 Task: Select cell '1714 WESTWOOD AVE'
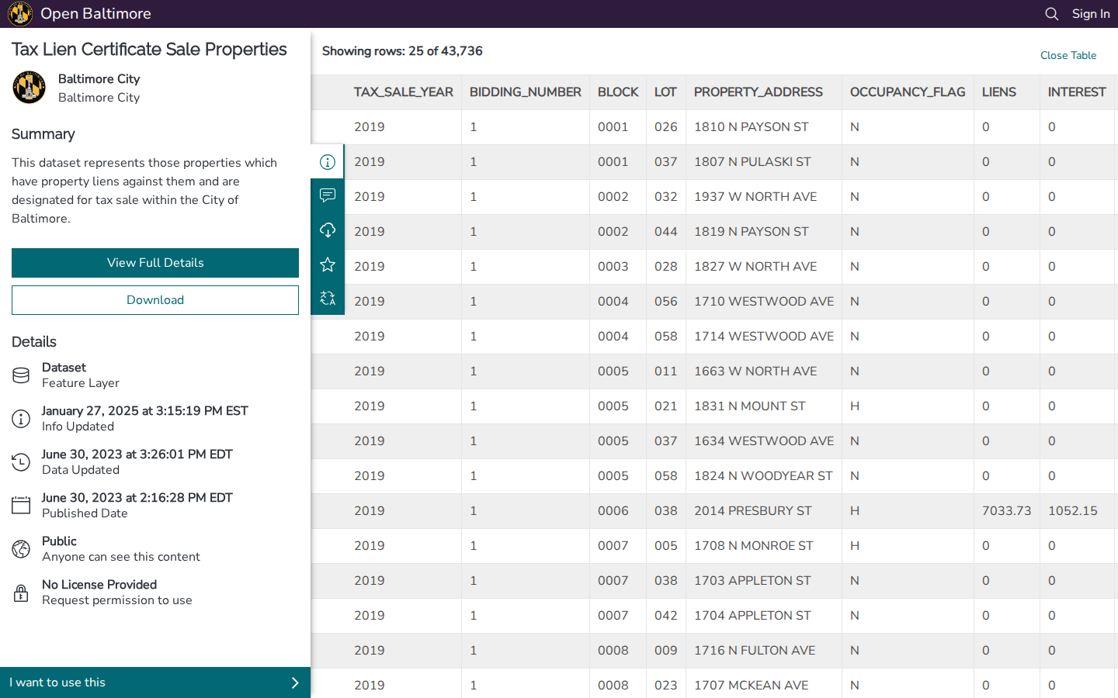point(764,337)
